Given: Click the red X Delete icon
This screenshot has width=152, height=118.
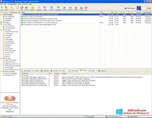Looking at the screenshot, I should pos(45,8).
